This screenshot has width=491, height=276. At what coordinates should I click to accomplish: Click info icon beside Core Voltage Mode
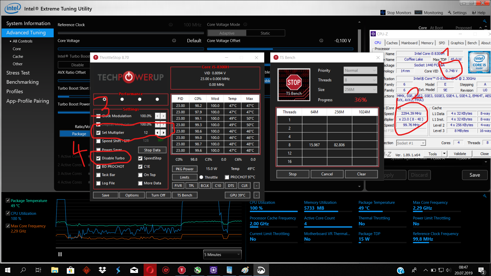pos(245,24)
